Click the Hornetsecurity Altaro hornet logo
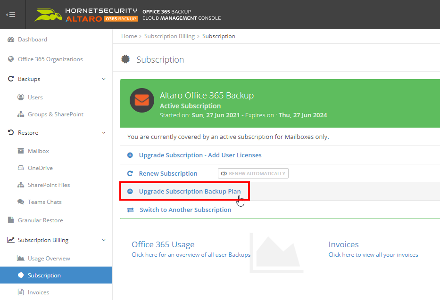This screenshot has width=440, height=300. [x=48, y=15]
